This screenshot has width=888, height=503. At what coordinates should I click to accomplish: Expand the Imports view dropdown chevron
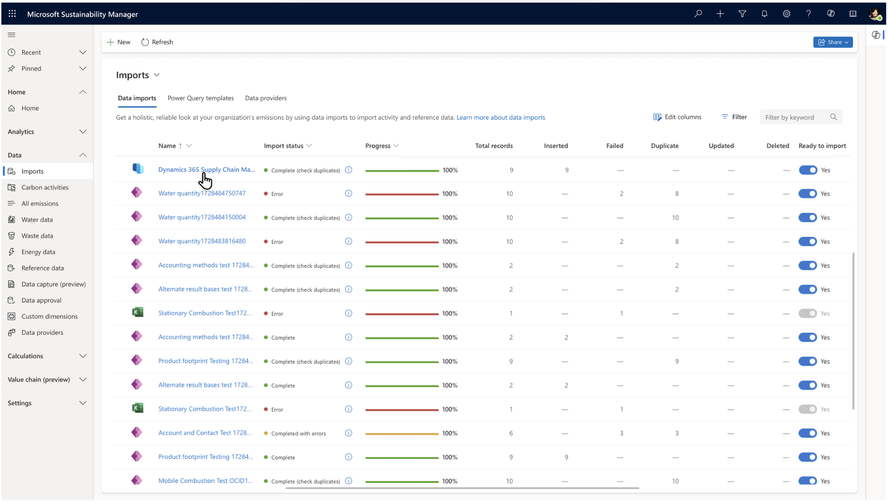[x=157, y=75]
